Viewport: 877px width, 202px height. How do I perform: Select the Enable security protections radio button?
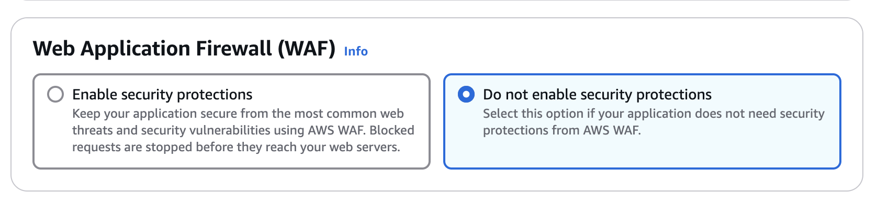(x=55, y=94)
